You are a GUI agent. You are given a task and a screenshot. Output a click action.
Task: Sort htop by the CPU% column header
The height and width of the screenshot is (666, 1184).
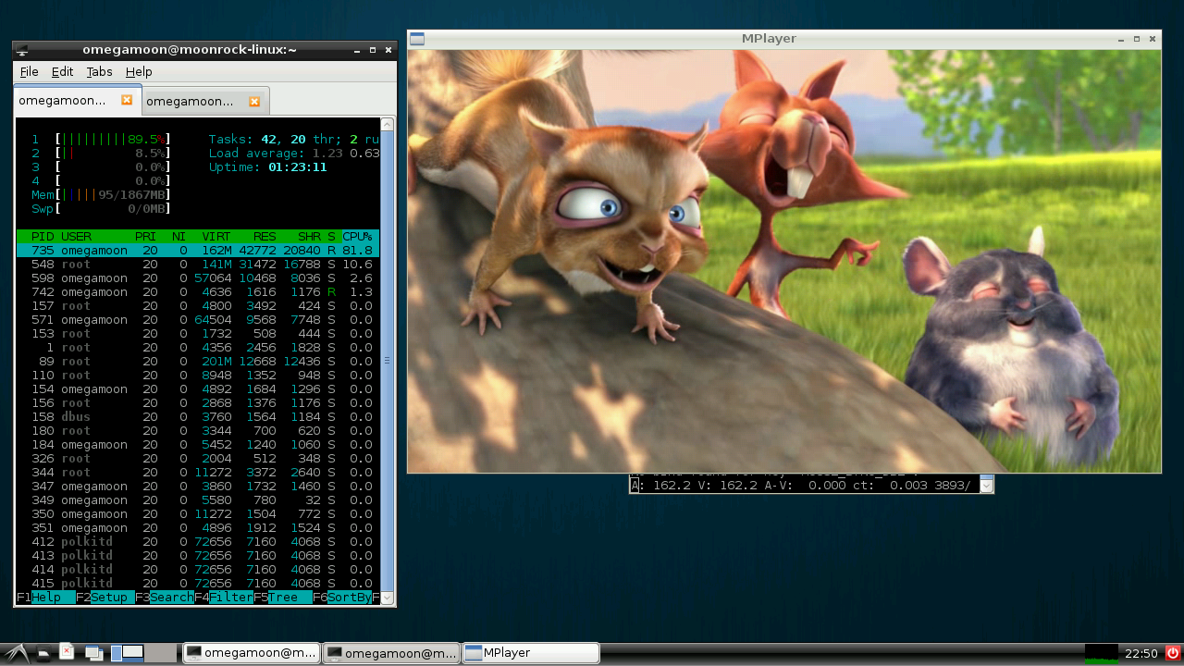357,237
